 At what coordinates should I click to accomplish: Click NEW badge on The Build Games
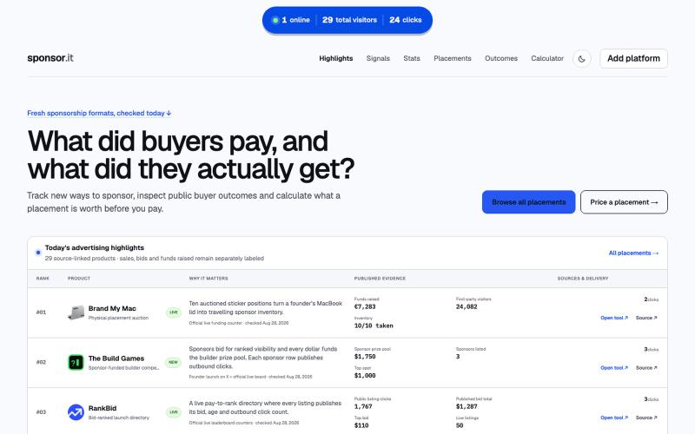(173, 362)
